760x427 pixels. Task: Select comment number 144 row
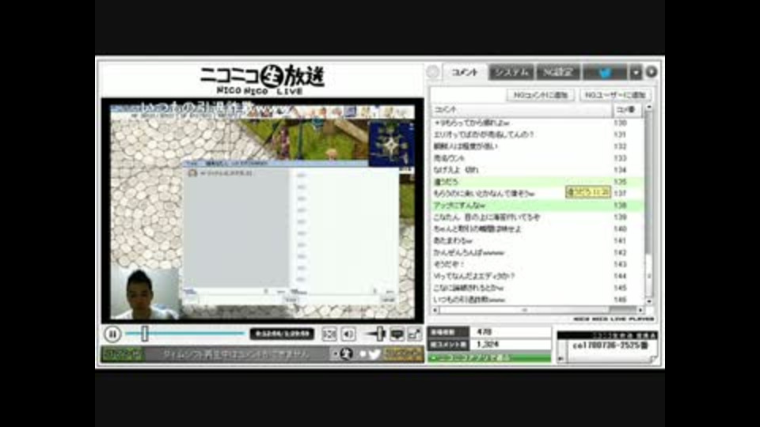pyautogui.click(x=538, y=276)
